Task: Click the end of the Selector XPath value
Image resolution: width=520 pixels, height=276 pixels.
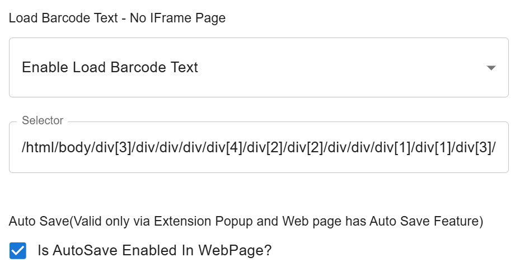Action: [x=495, y=148]
